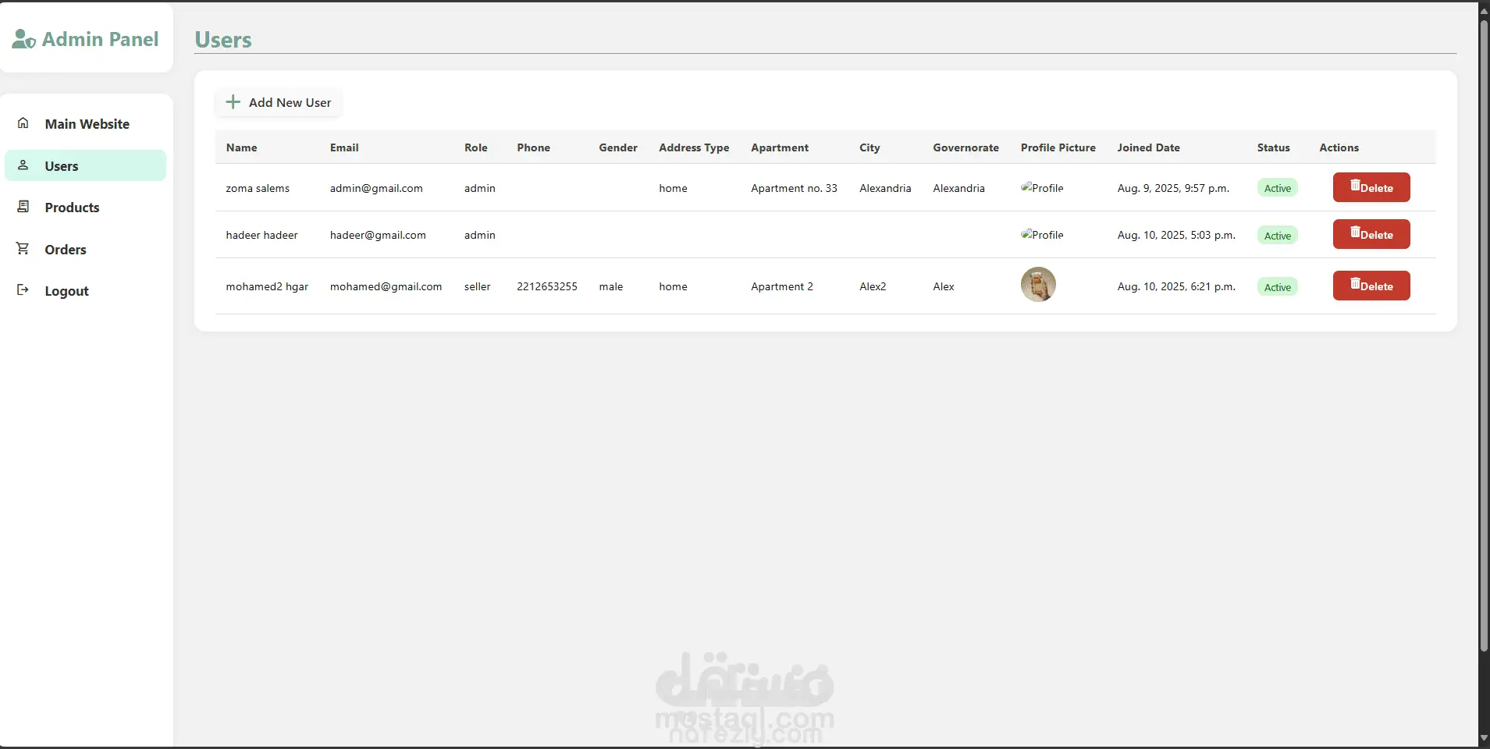1490x749 pixels.
Task: Click the Profile Picture column header
Action: point(1058,147)
